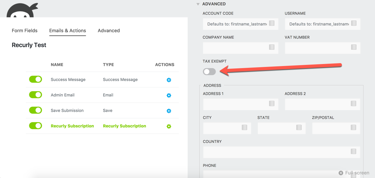Disable the Success Message action
The height and width of the screenshot is (178, 375).
click(x=35, y=79)
